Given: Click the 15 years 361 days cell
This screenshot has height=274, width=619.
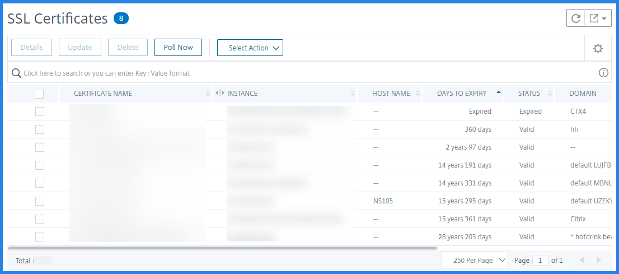Looking at the screenshot, I should (465, 219).
